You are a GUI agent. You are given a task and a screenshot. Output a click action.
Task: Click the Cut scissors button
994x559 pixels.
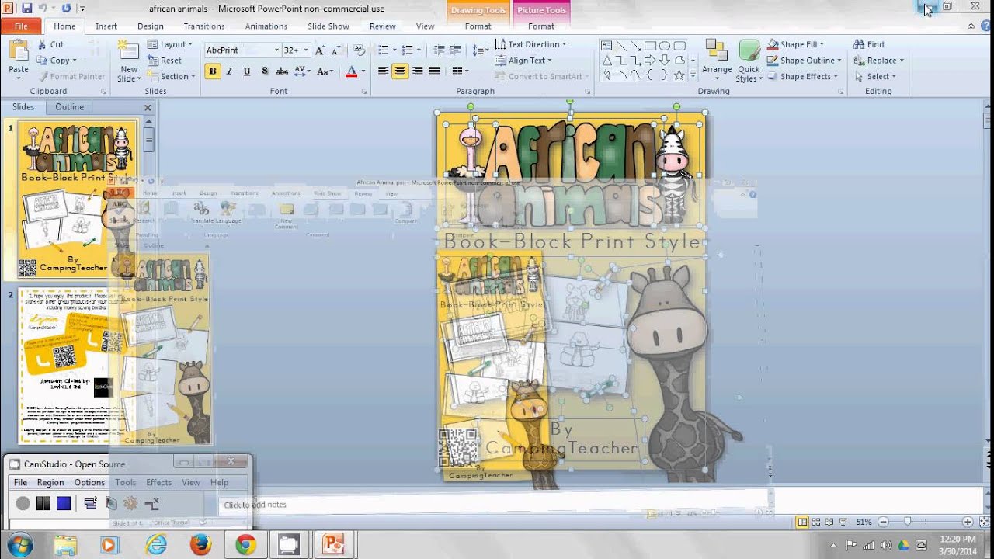click(x=51, y=44)
